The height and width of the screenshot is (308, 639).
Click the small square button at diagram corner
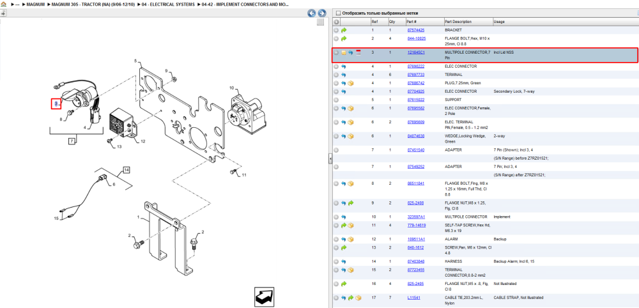[321, 22]
